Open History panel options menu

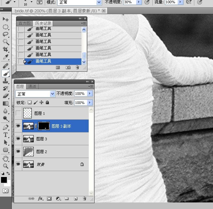pyautogui.click(x=83, y=23)
